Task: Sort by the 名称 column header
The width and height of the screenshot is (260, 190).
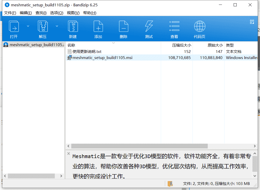Action: point(71,45)
